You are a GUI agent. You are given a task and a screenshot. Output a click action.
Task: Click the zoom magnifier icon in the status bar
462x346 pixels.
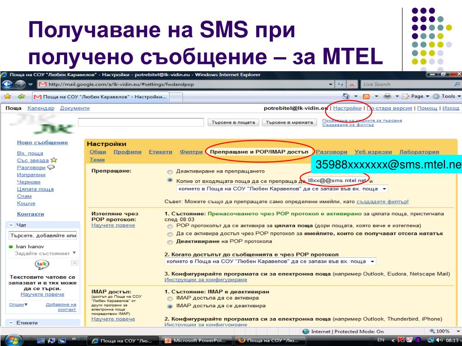[x=432, y=331]
